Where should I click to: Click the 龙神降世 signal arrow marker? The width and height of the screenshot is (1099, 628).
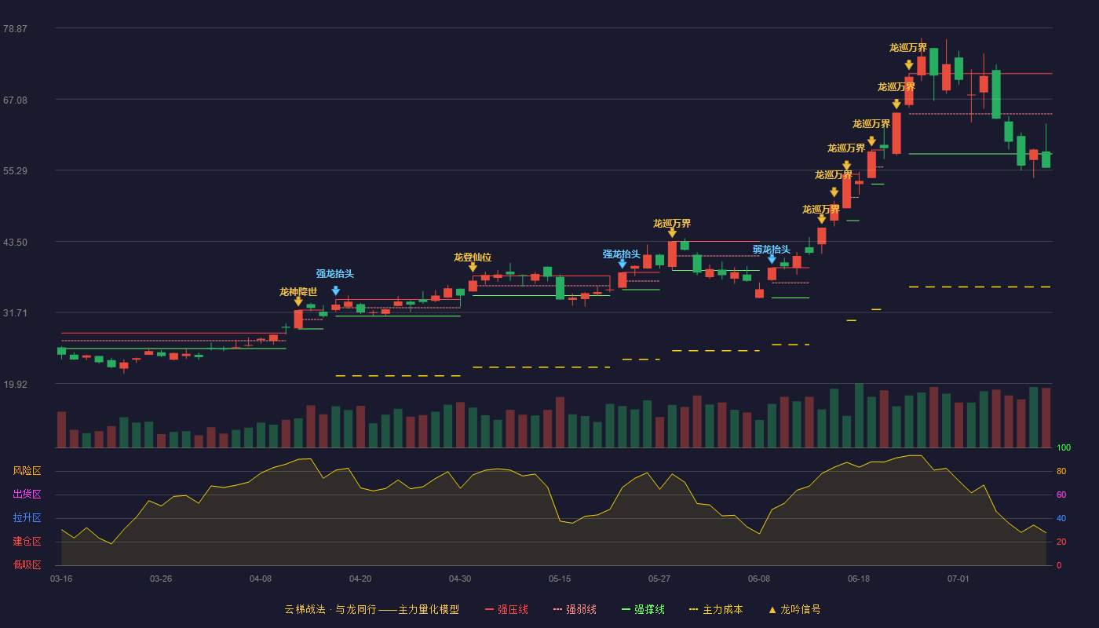[x=298, y=301]
